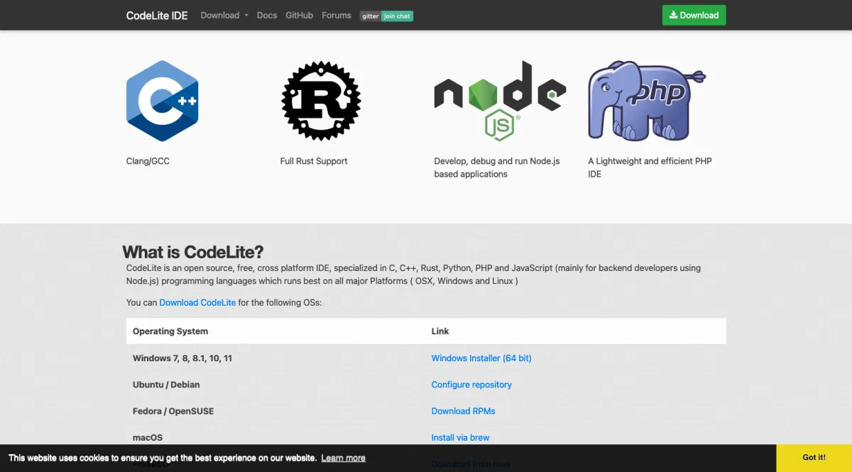Open the cookie Learn more link
The height and width of the screenshot is (472, 852).
point(343,458)
